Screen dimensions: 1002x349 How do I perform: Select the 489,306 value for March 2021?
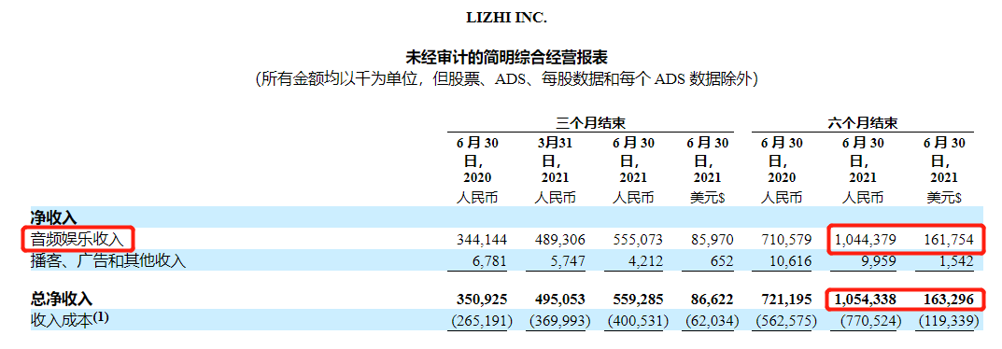pos(561,240)
